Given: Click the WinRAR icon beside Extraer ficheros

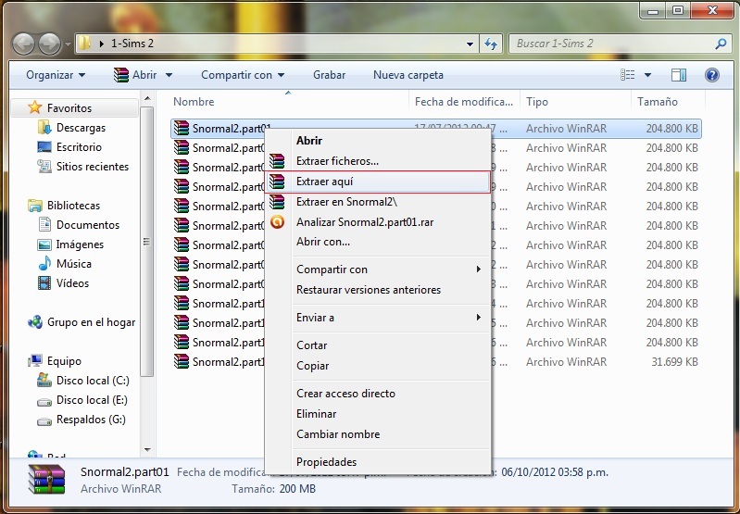Looking at the screenshot, I should click(x=277, y=161).
